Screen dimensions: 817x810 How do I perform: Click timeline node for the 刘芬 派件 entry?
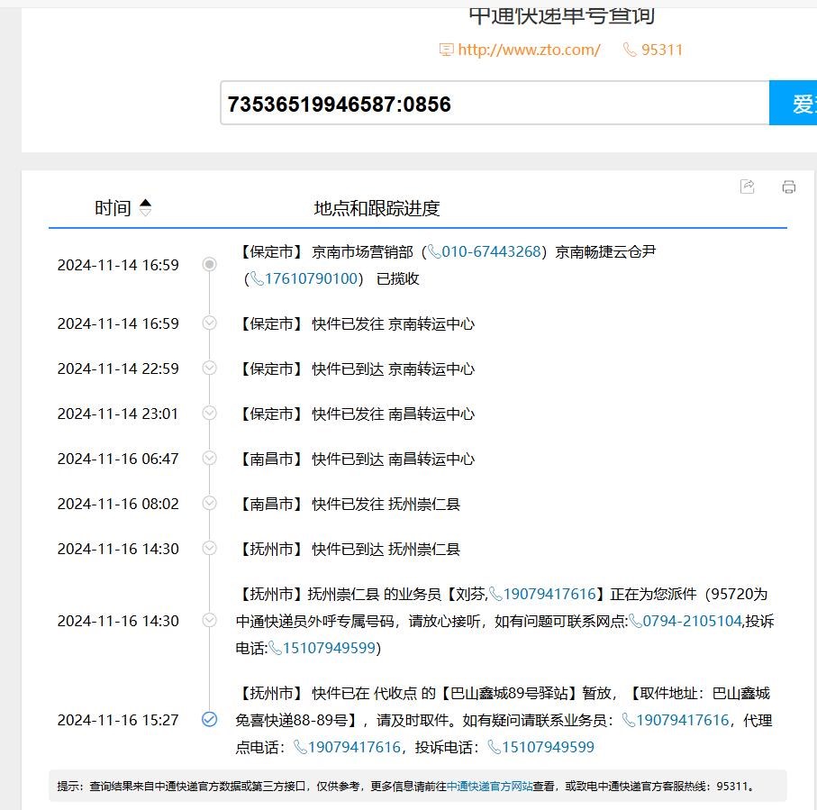(210, 620)
